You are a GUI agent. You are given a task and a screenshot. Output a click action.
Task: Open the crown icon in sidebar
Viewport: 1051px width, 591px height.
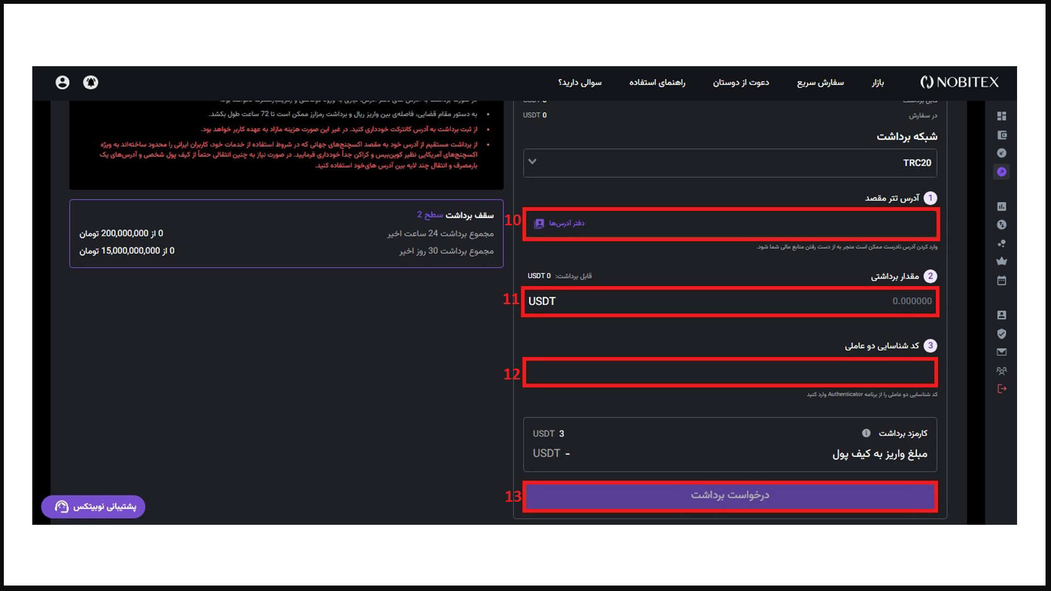[x=1002, y=261]
